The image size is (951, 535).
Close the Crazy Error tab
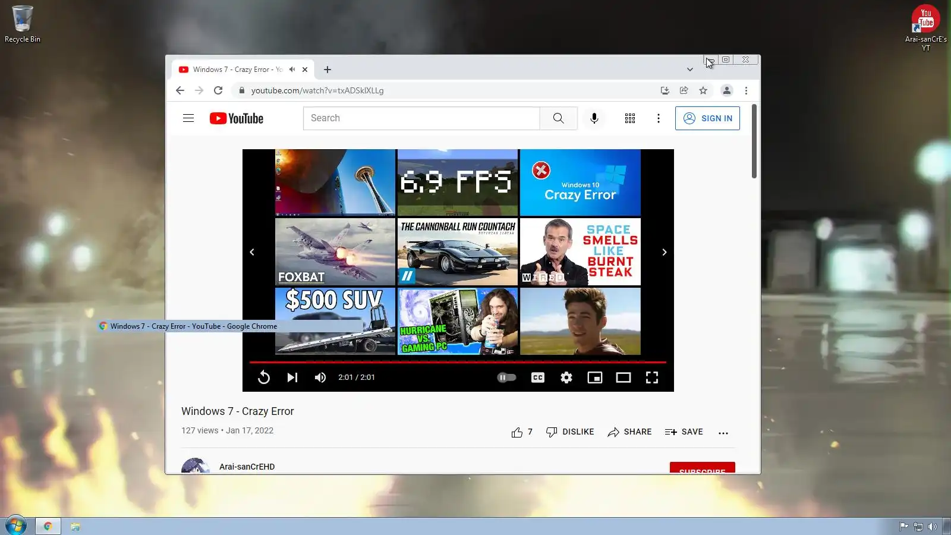click(305, 70)
